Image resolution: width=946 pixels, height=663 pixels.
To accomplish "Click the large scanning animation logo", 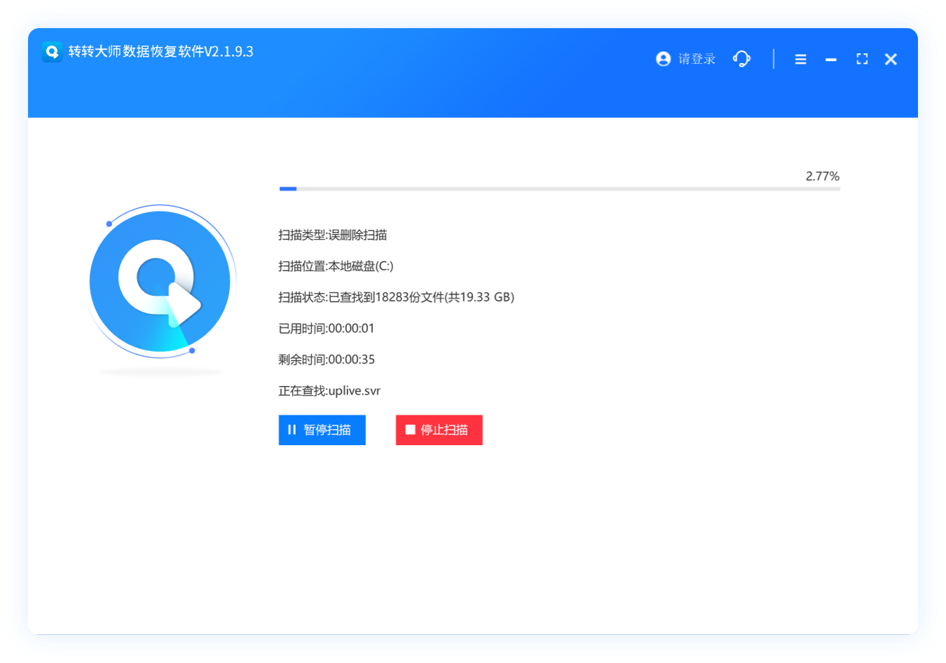I will point(160,281).
